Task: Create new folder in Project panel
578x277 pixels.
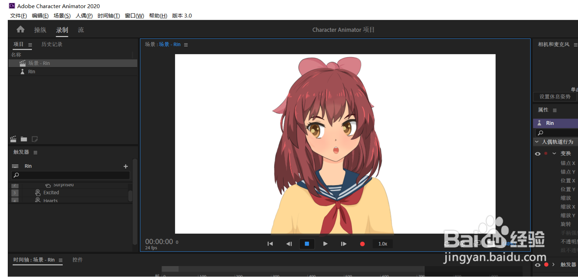Action: tap(24, 139)
